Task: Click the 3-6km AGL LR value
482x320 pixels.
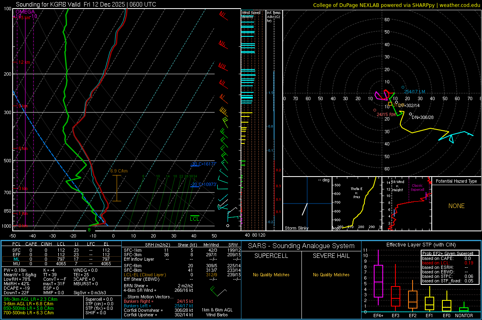Action: click(28, 304)
